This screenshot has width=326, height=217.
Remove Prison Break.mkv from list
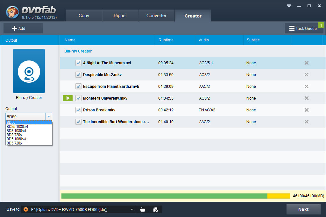(x=307, y=110)
